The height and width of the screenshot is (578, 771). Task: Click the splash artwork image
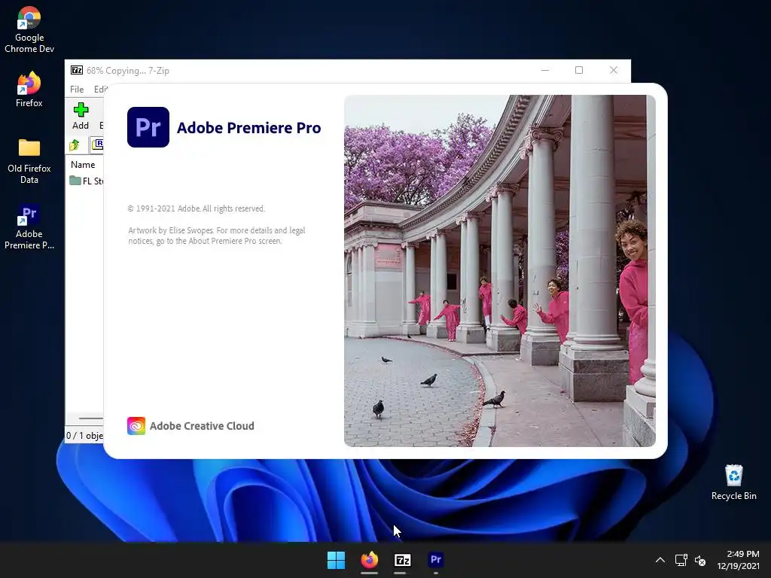[500, 271]
